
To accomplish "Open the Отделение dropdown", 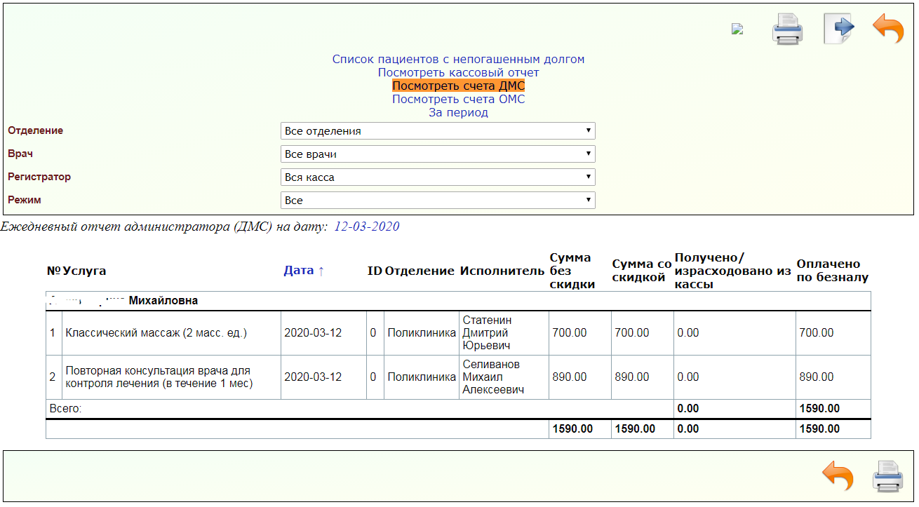I will (437, 131).
